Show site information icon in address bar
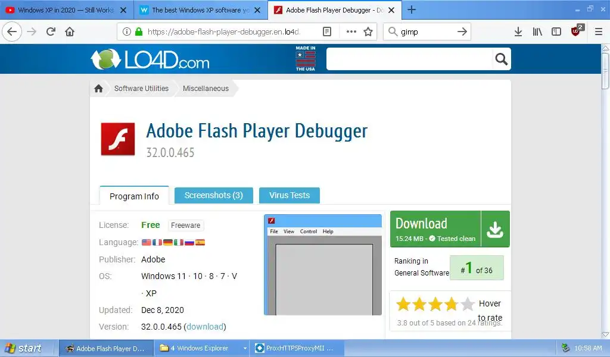This screenshot has height=357, width=610. [126, 32]
